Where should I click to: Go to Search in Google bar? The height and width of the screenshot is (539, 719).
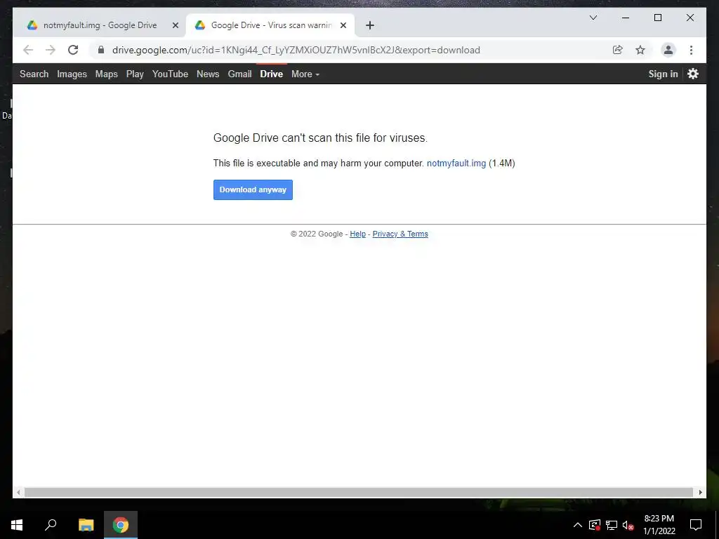tap(34, 74)
